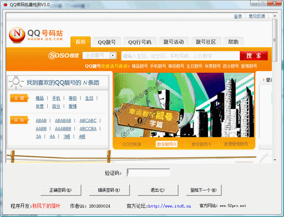The image size is (284, 217).
Task: Open the official forum www.itc8.cn link
Action: tap(169, 206)
